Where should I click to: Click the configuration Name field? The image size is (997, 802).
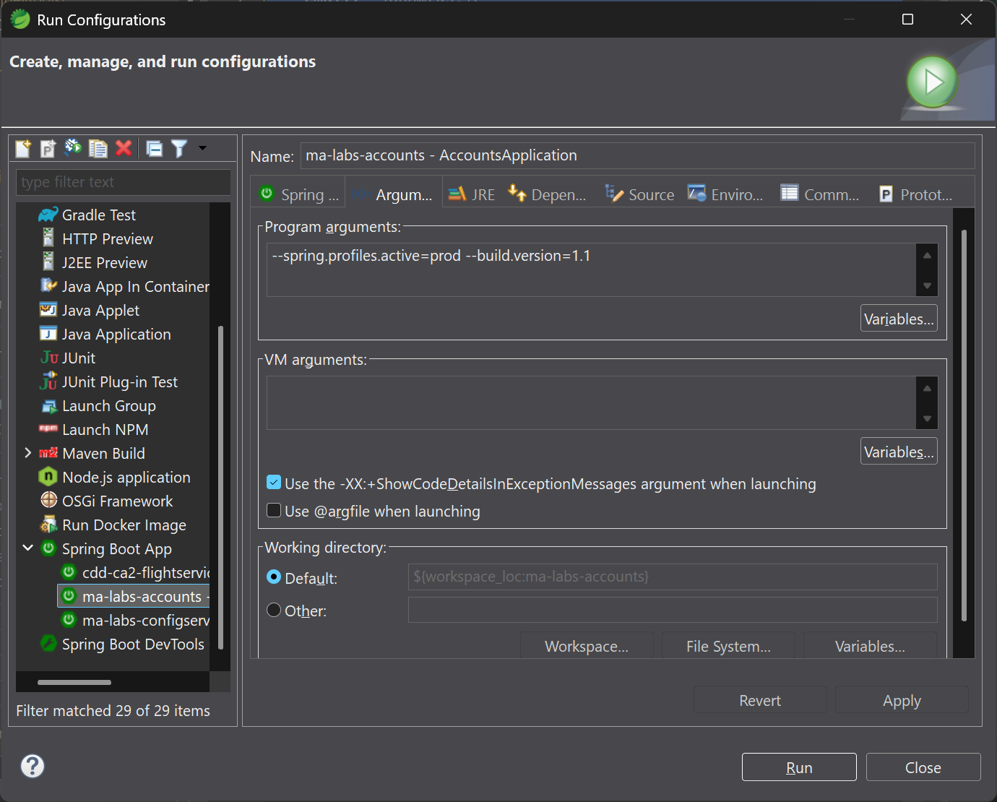(x=637, y=155)
